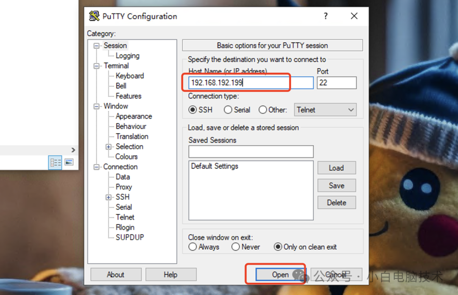Image resolution: width=458 pixels, height=295 pixels.
Task: Open the Proxy settings category
Action: [124, 187]
